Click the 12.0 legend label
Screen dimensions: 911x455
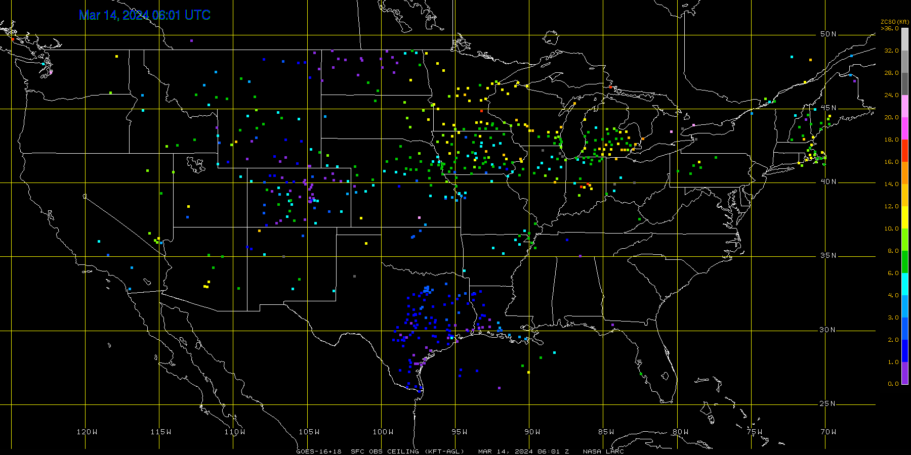[x=891, y=206]
